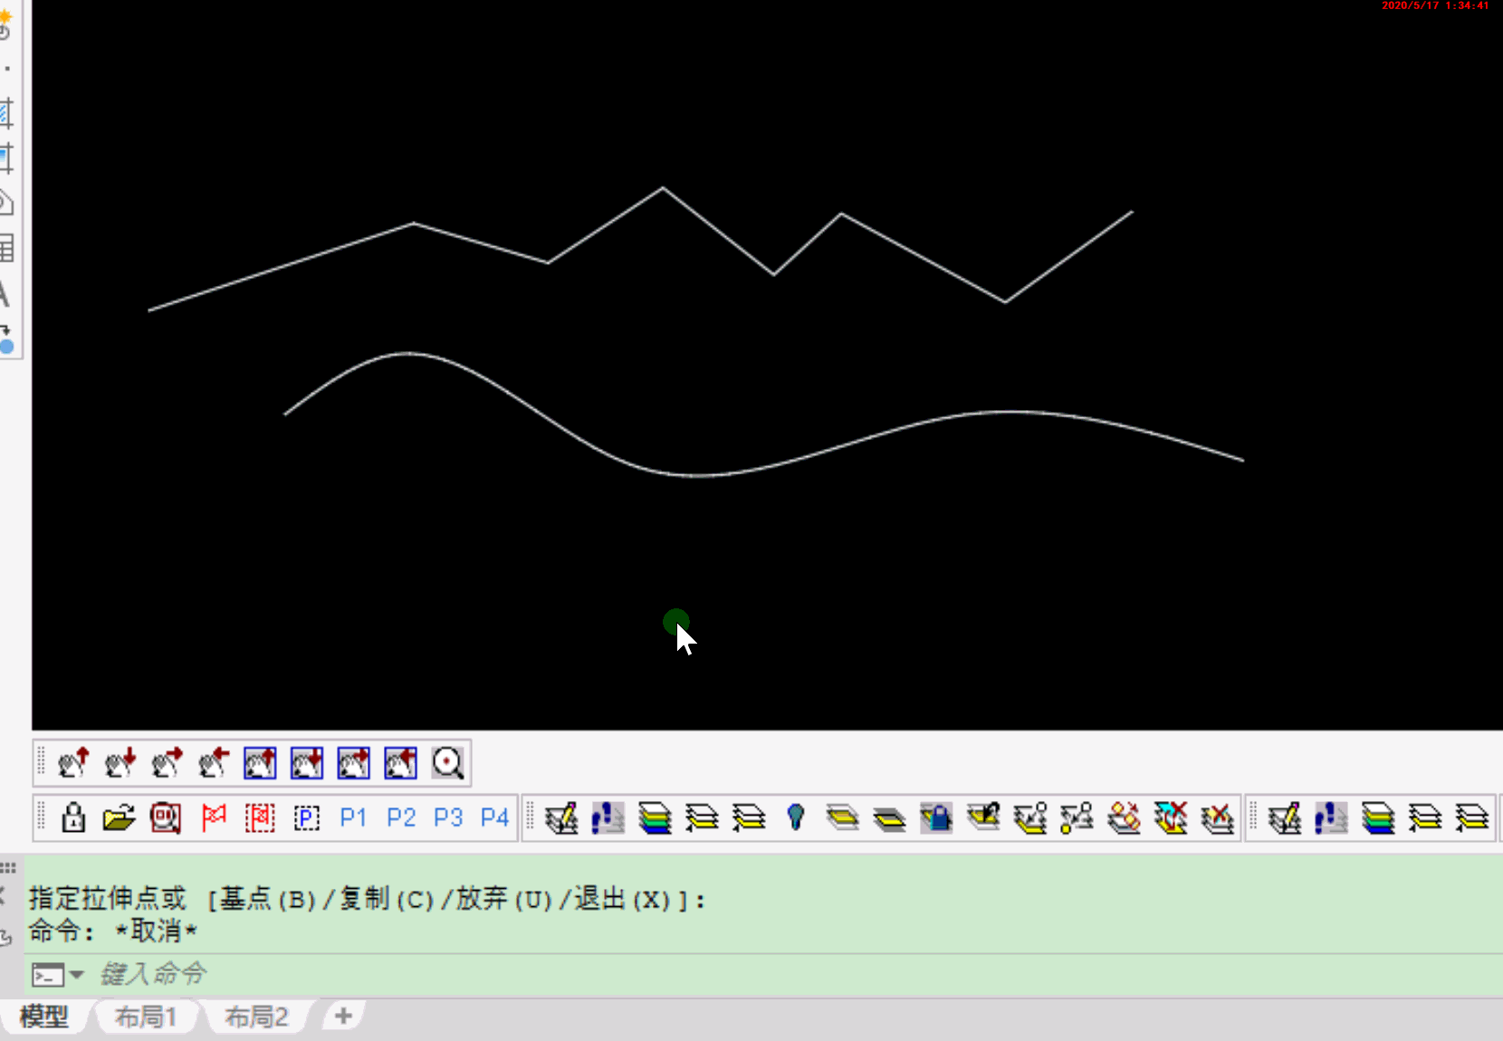Click the solid red flag icon
This screenshot has width=1503, height=1041.
tap(214, 817)
